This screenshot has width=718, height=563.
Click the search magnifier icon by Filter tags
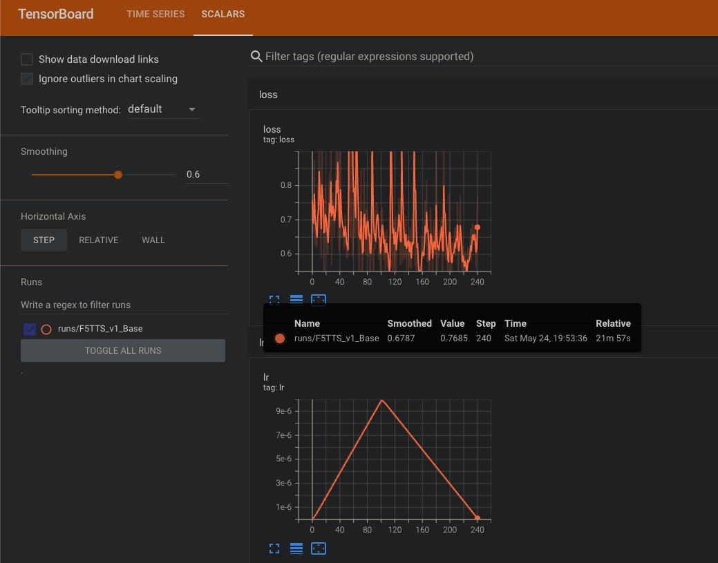256,57
